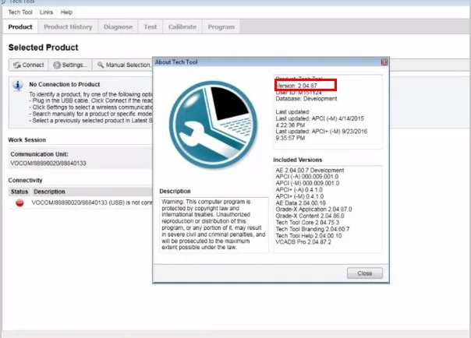This screenshot has height=338, width=471.
Task: Open the Tech Tool menu
Action: [x=20, y=12]
